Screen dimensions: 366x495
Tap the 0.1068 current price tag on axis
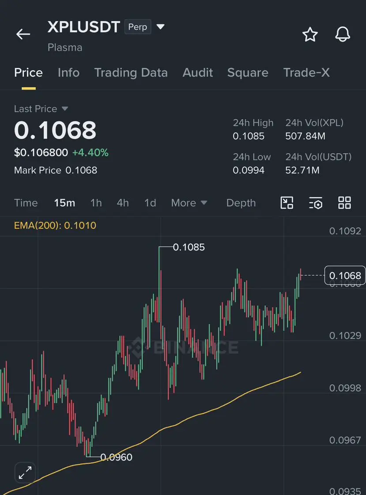(x=345, y=275)
